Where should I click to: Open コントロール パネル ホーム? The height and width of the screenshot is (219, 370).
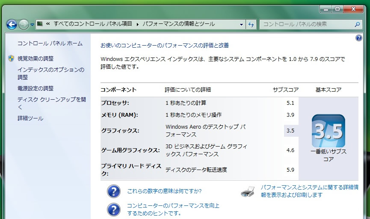50,43
